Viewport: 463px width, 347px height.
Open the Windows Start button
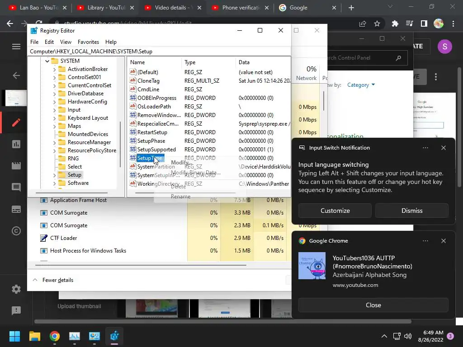[x=14, y=336]
